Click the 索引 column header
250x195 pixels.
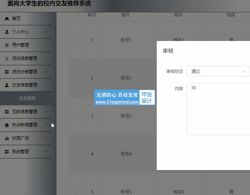coord(92,15)
